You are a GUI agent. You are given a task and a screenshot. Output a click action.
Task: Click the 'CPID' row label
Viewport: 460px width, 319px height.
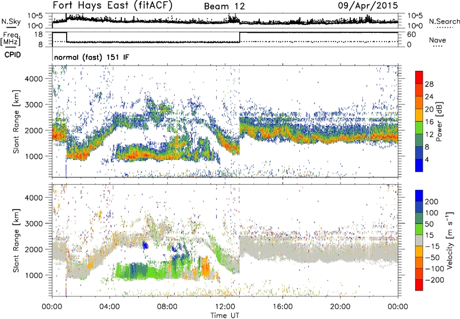point(13,55)
